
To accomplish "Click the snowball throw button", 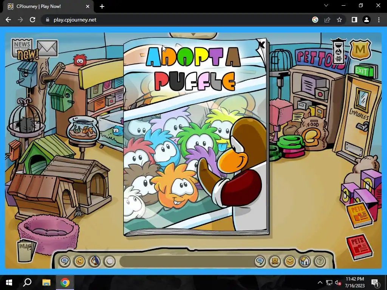I will pyautogui.click(x=110, y=261).
